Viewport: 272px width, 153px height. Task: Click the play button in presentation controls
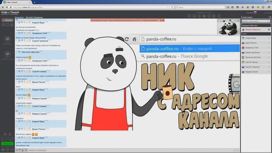209,16
